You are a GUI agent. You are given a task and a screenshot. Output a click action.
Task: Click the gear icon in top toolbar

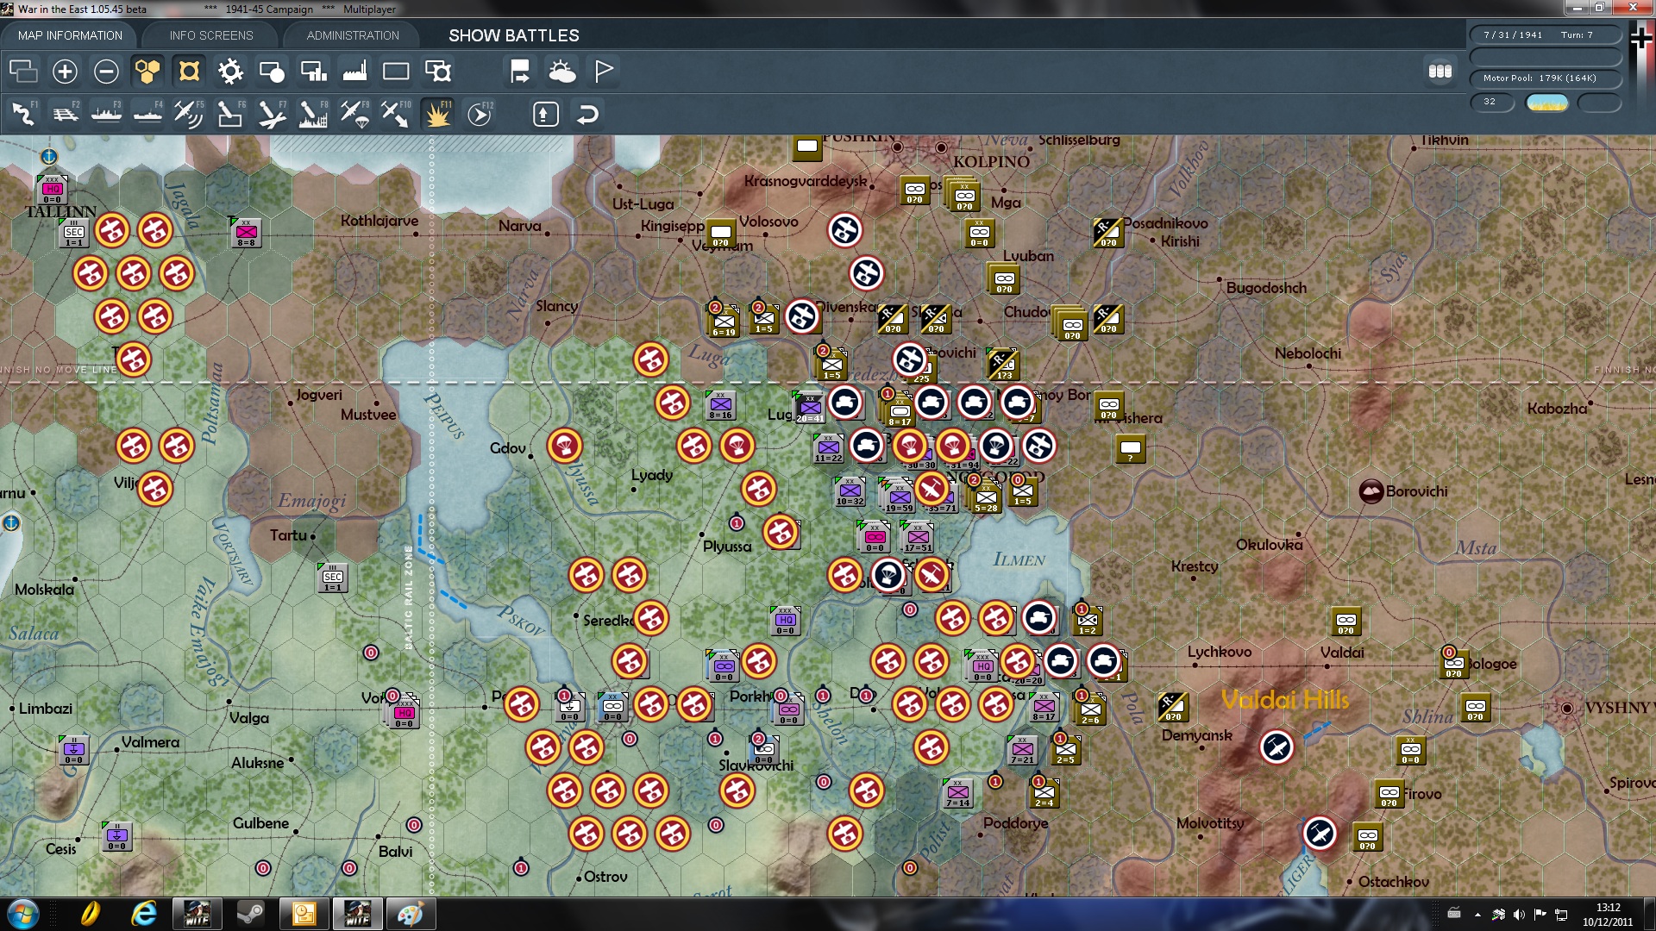(230, 72)
